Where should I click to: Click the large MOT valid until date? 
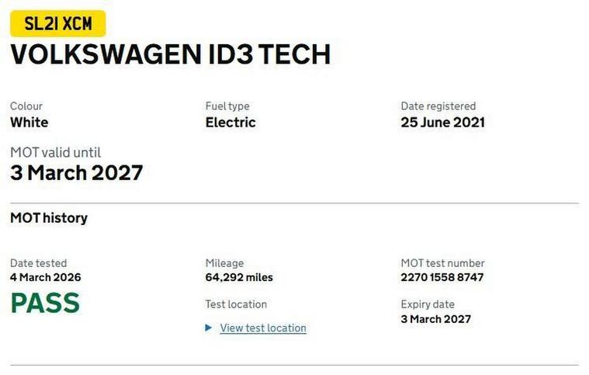point(77,172)
